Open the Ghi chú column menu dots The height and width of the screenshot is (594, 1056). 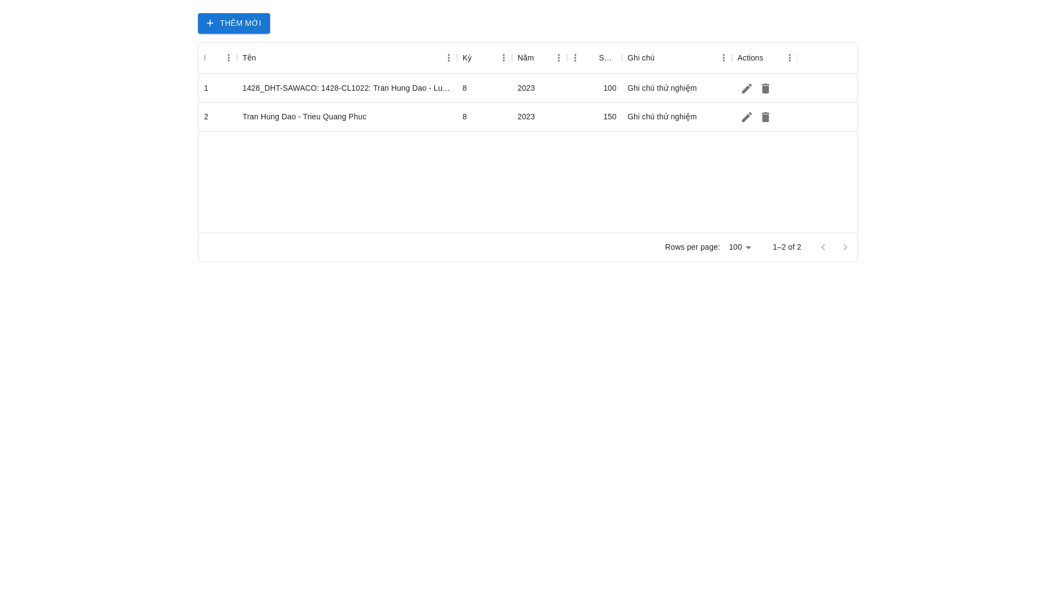[723, 58]
